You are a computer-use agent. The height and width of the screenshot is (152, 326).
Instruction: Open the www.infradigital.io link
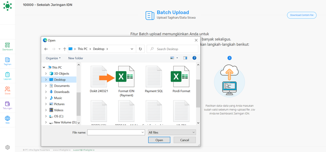(62, 150)
